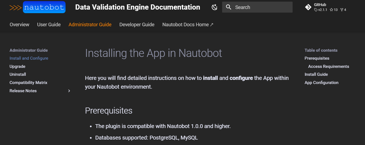Open the GitHub repository icon
Viewport: 365px width, 145px height.
click(x=308, y=7)
